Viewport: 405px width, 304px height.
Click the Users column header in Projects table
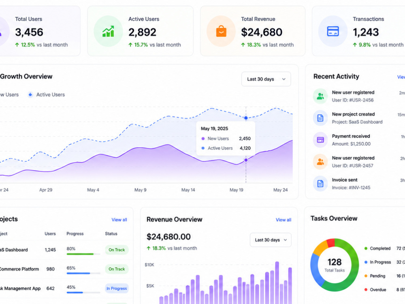click(50, 233)
